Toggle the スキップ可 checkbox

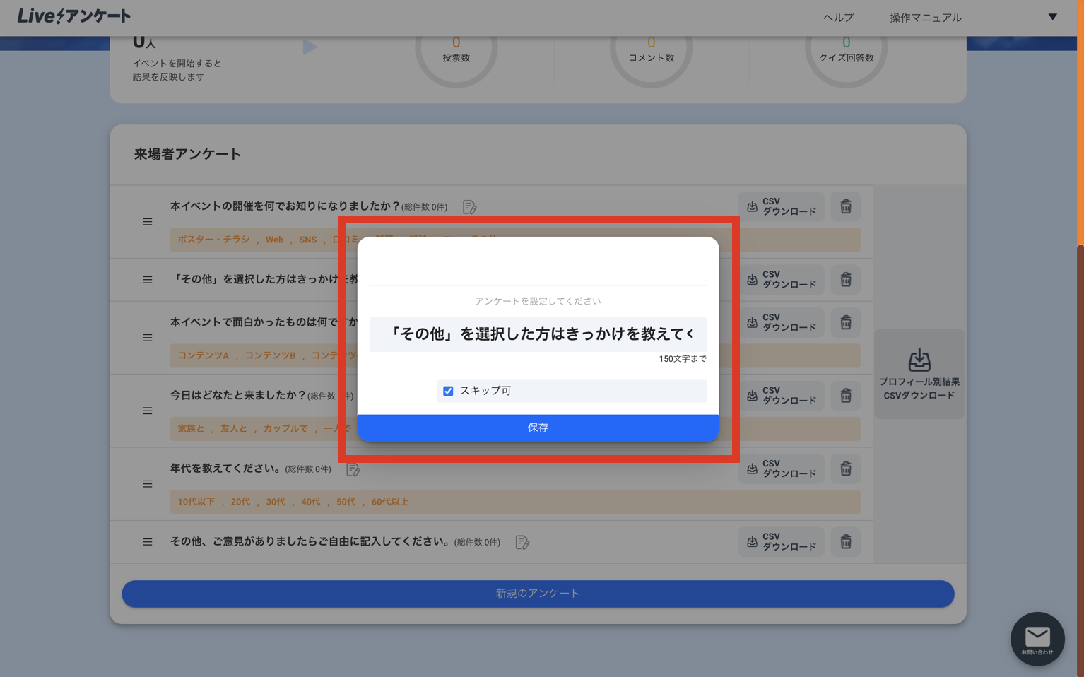pyautogui.click(x=448, y=391)
